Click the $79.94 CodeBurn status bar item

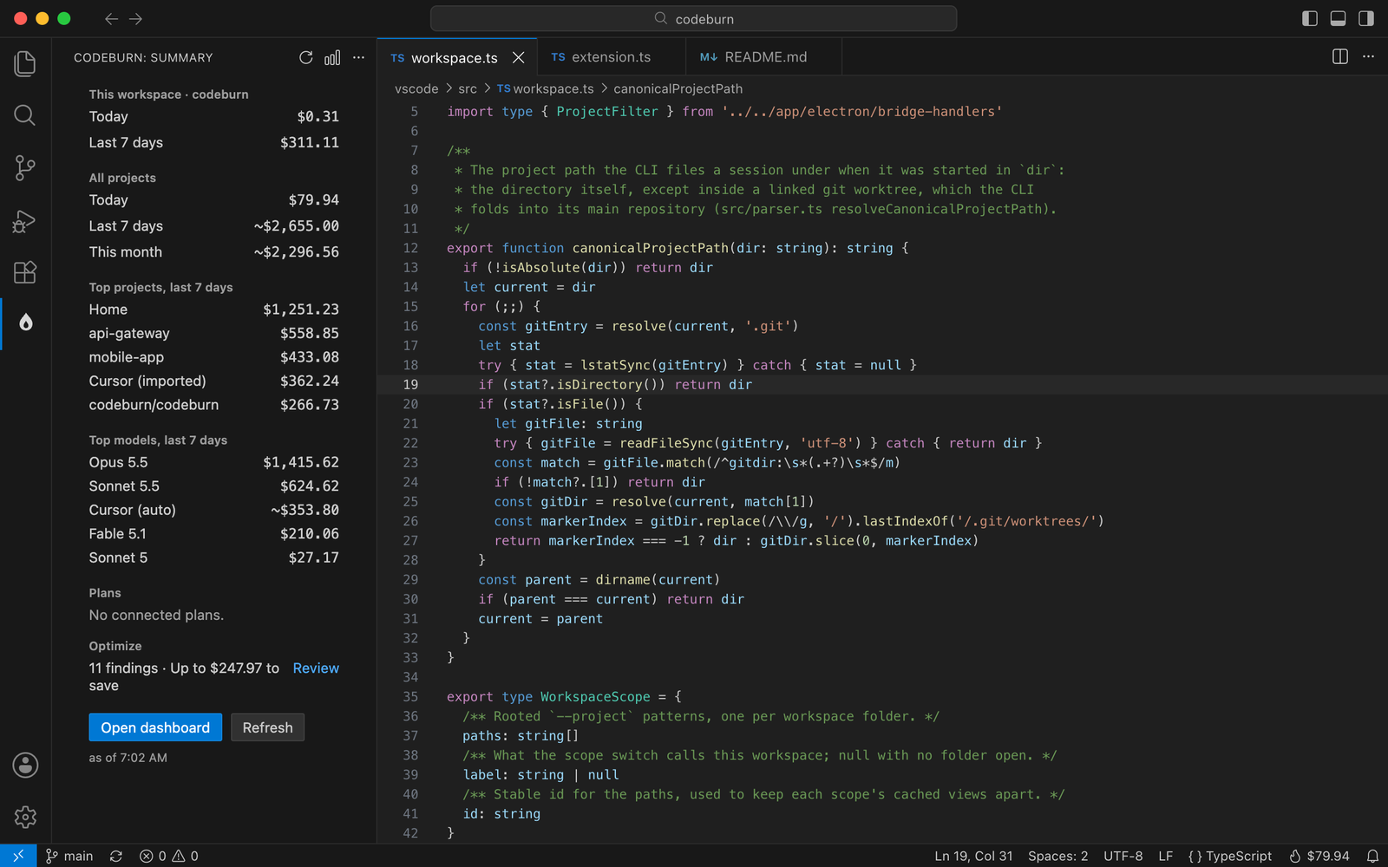(x=1319, y=856)
